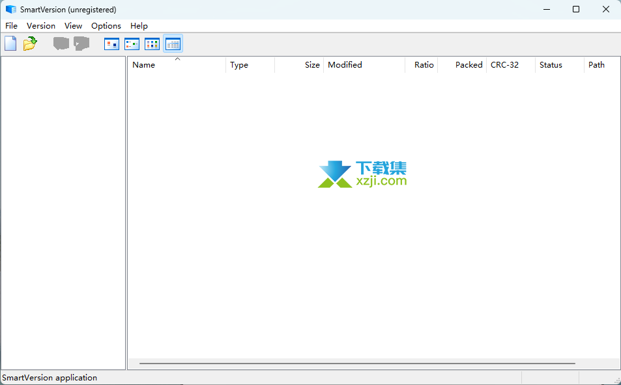Open the File menu
Screen dimensions: 621x385
(12, 26)
